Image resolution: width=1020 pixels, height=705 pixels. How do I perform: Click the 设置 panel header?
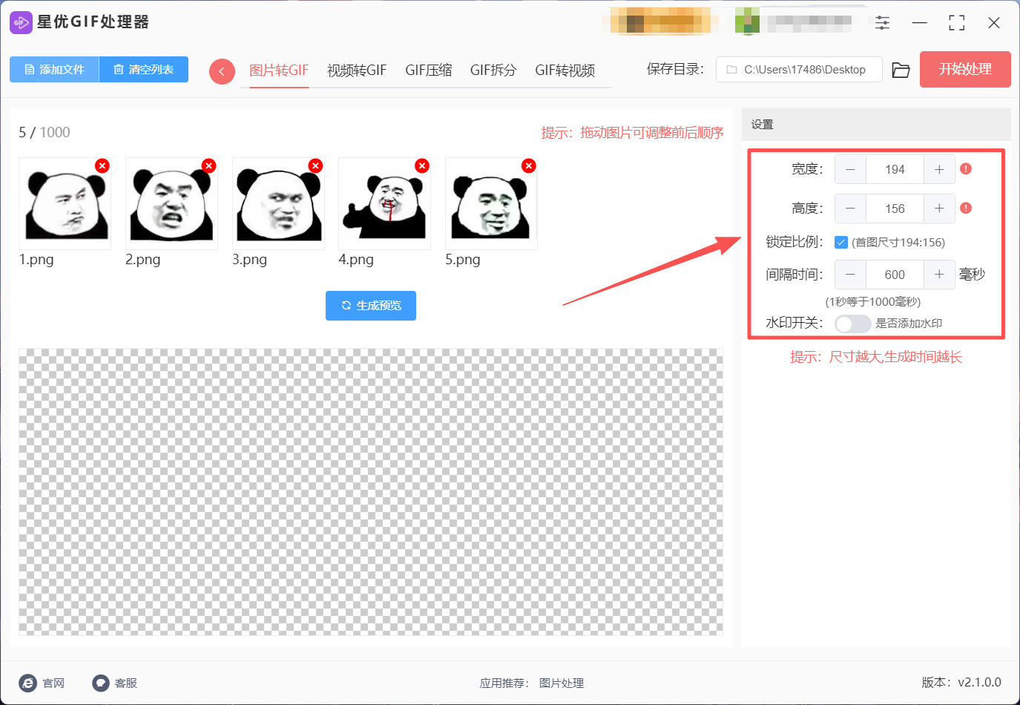click(x=876, y=125)
